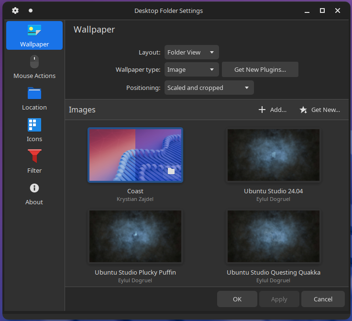
Task: Cancel the settings dialog
Action: (323, 299)
